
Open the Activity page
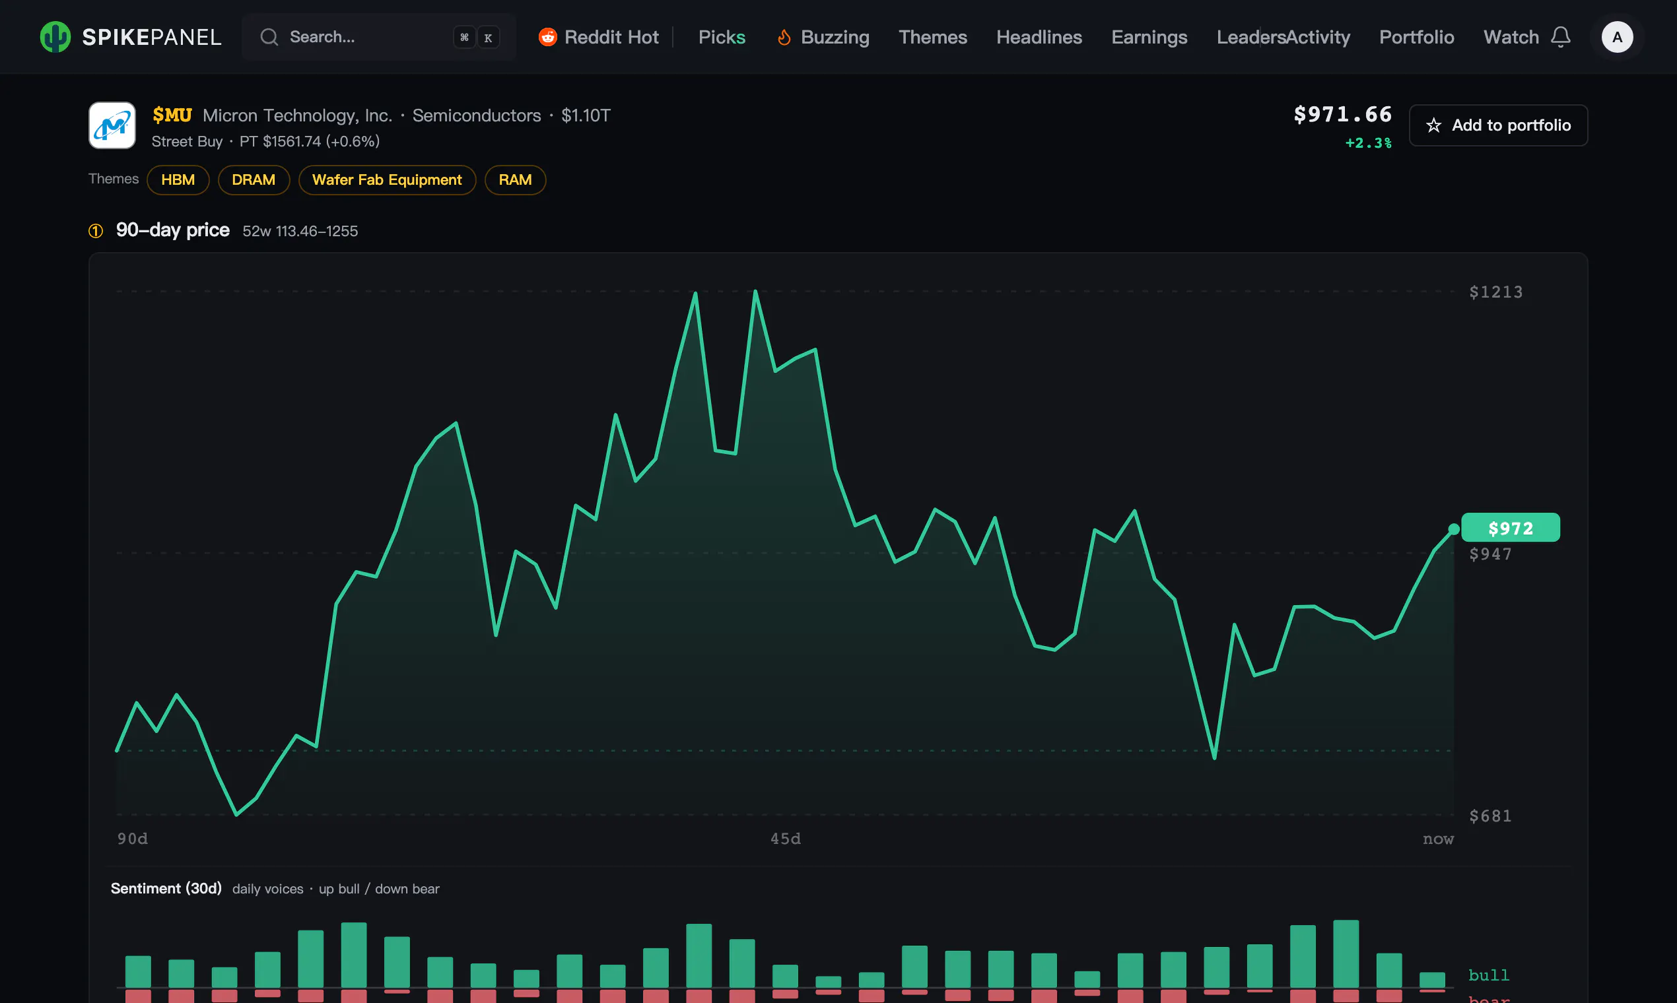pyautogui.click(x=1318, y=37)
